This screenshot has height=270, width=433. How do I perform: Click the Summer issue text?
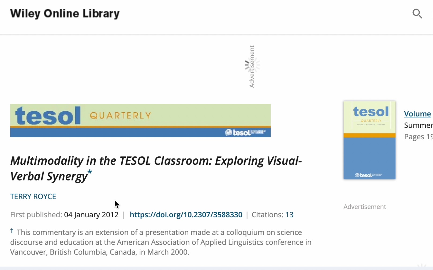(x=418, y=125)
